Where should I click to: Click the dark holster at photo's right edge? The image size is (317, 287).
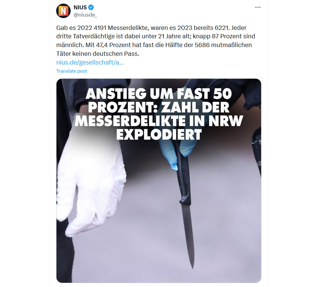256,149
